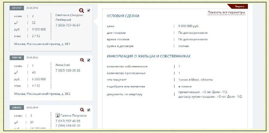Click the agent icon beside Галина Петровна
Image resolution: width=269 pixels, height=133 pixels.
tap(58, 116)
